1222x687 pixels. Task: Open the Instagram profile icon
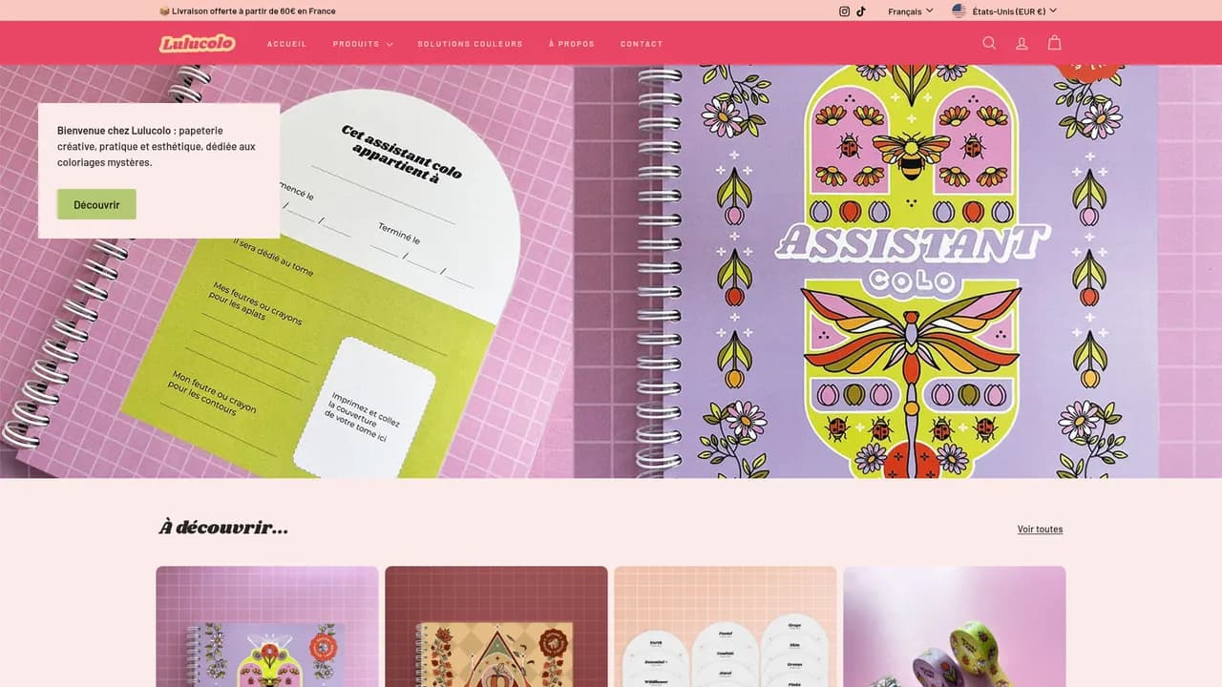click(844, 11)
